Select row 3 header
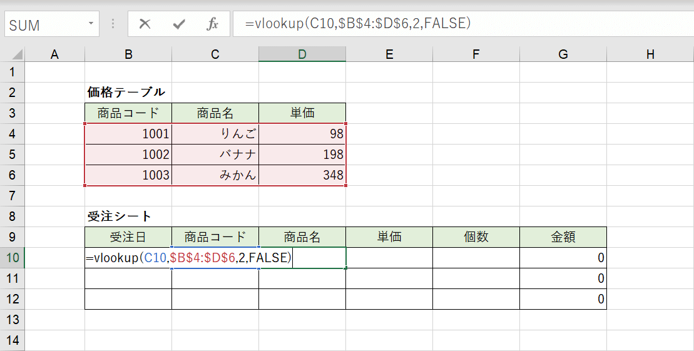Screen dimensions: 694x351 coord(13,113)
